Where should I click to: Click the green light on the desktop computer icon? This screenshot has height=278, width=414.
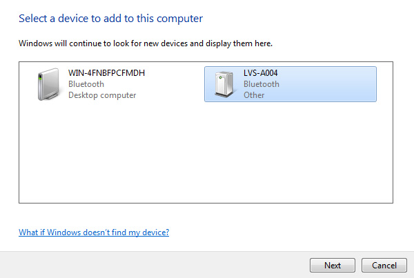(40, 77)
